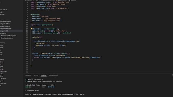Switch to the PROBLEMS panel tab
Viewport: 173px width, 97px height.
28,75
